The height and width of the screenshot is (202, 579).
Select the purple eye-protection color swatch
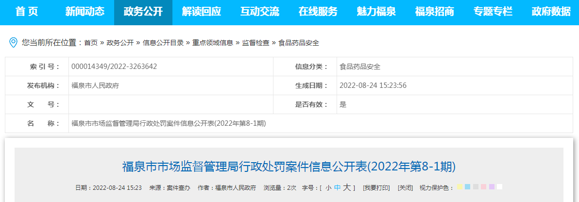[492, 187]
